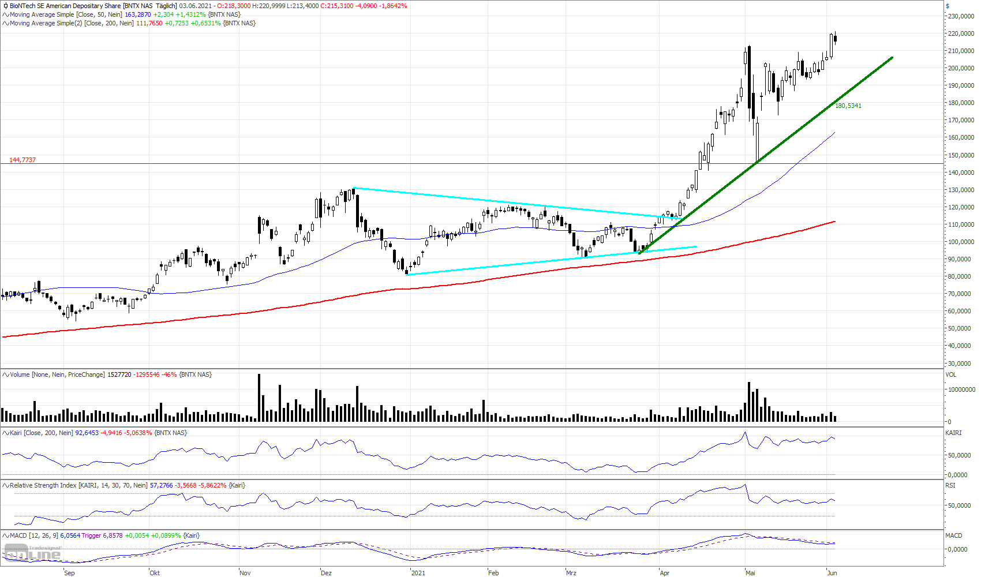Select the Relative Strength Index [KAIRI, 14, 30, 70, Nein] label
This screenshot has width=981, height=577.
coord(78,485)
